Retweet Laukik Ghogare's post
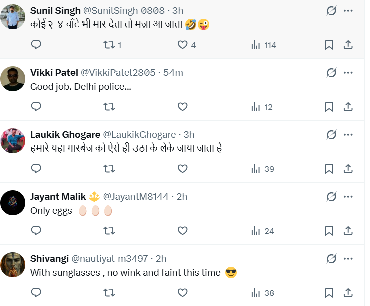The image size is (370, 306). coord(109,169)
